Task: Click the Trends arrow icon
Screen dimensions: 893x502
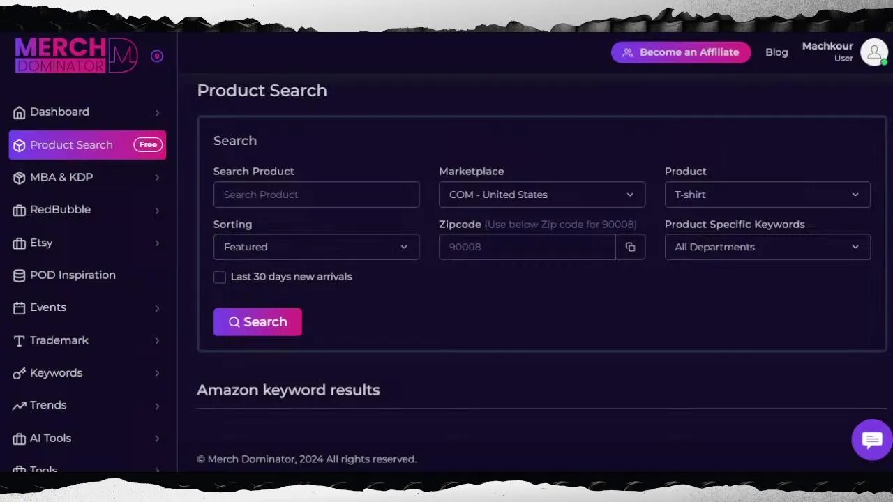Action: [x=19, y=406]
